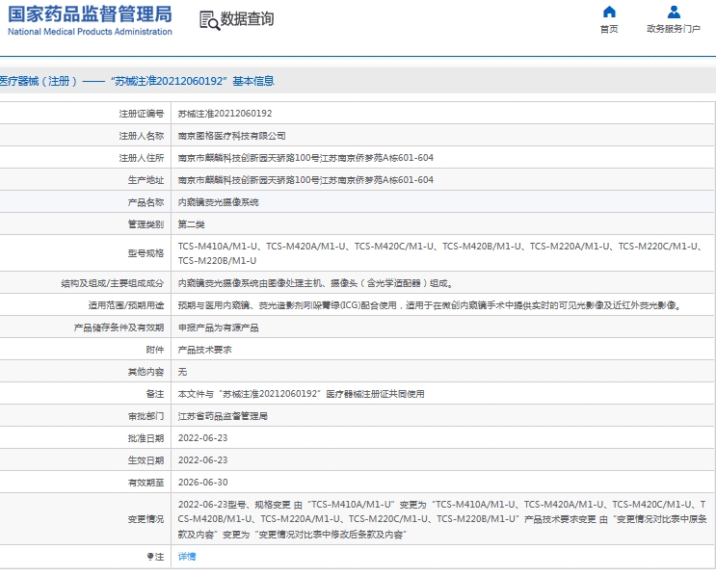Screen dimensions: 716x576
Task: Click model spec text TCS-M410A/M1-U
Action: 218,247
